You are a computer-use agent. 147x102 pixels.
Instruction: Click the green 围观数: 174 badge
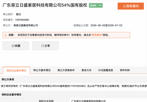pos(96,6)
